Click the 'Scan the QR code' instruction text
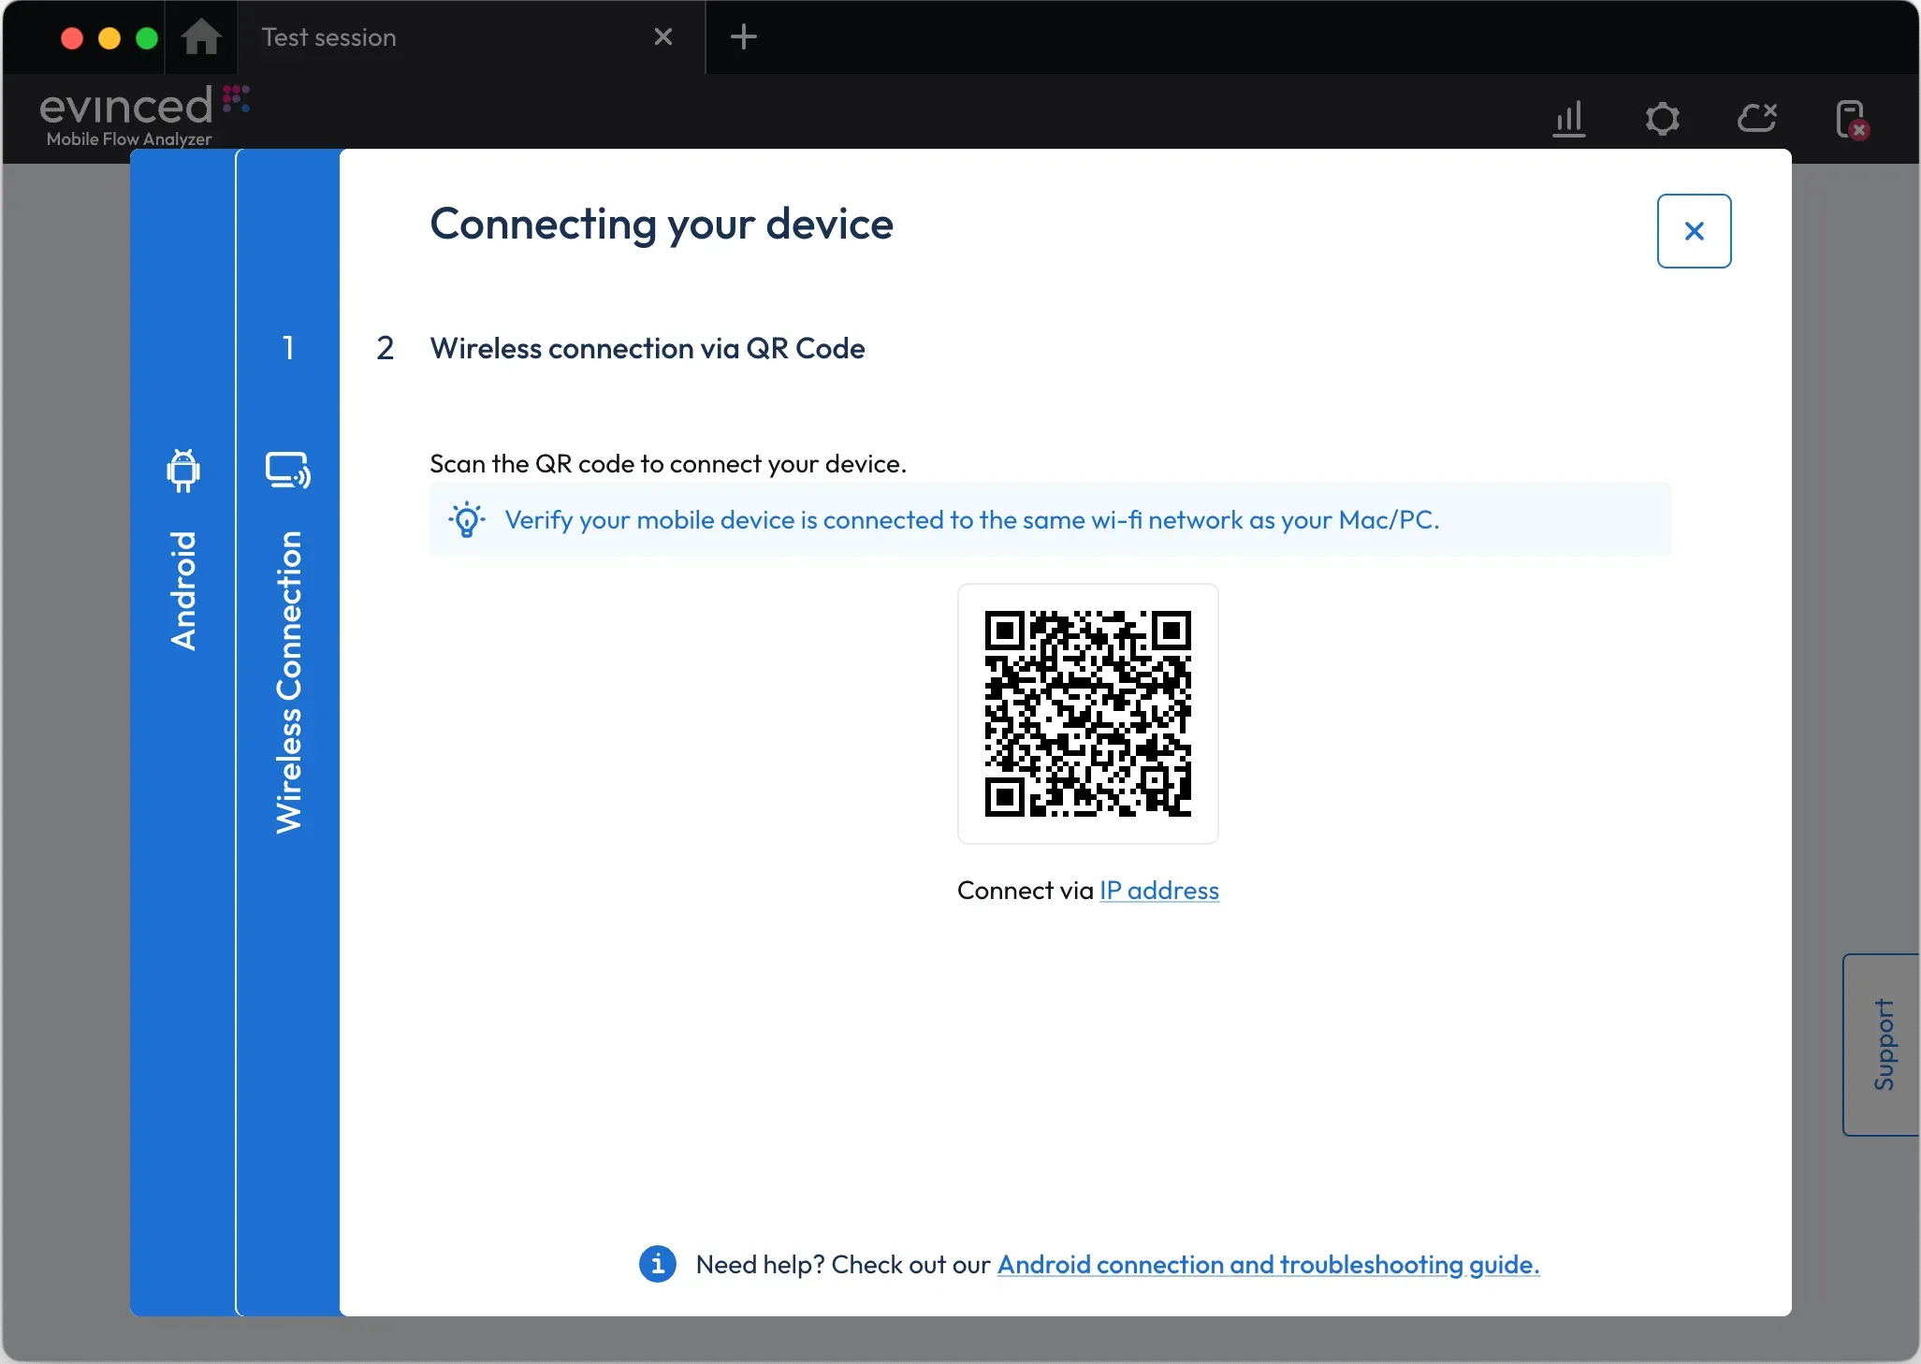The width and height of the screenshot is (1921, 1364). coord(668,464)
